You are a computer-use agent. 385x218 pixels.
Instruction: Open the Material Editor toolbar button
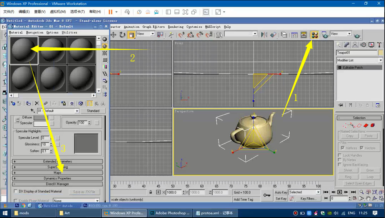pyautogui.click(x=315, y=35)
